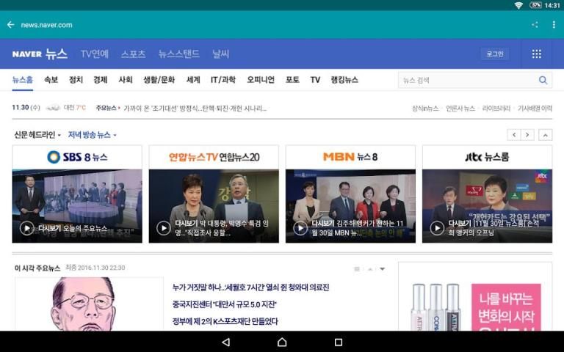Play the MBN 뉴스8 video

click(300, 228)
